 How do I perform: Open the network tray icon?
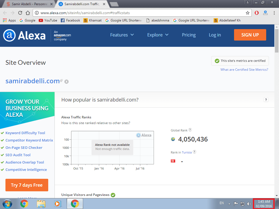tap(242, 204)
